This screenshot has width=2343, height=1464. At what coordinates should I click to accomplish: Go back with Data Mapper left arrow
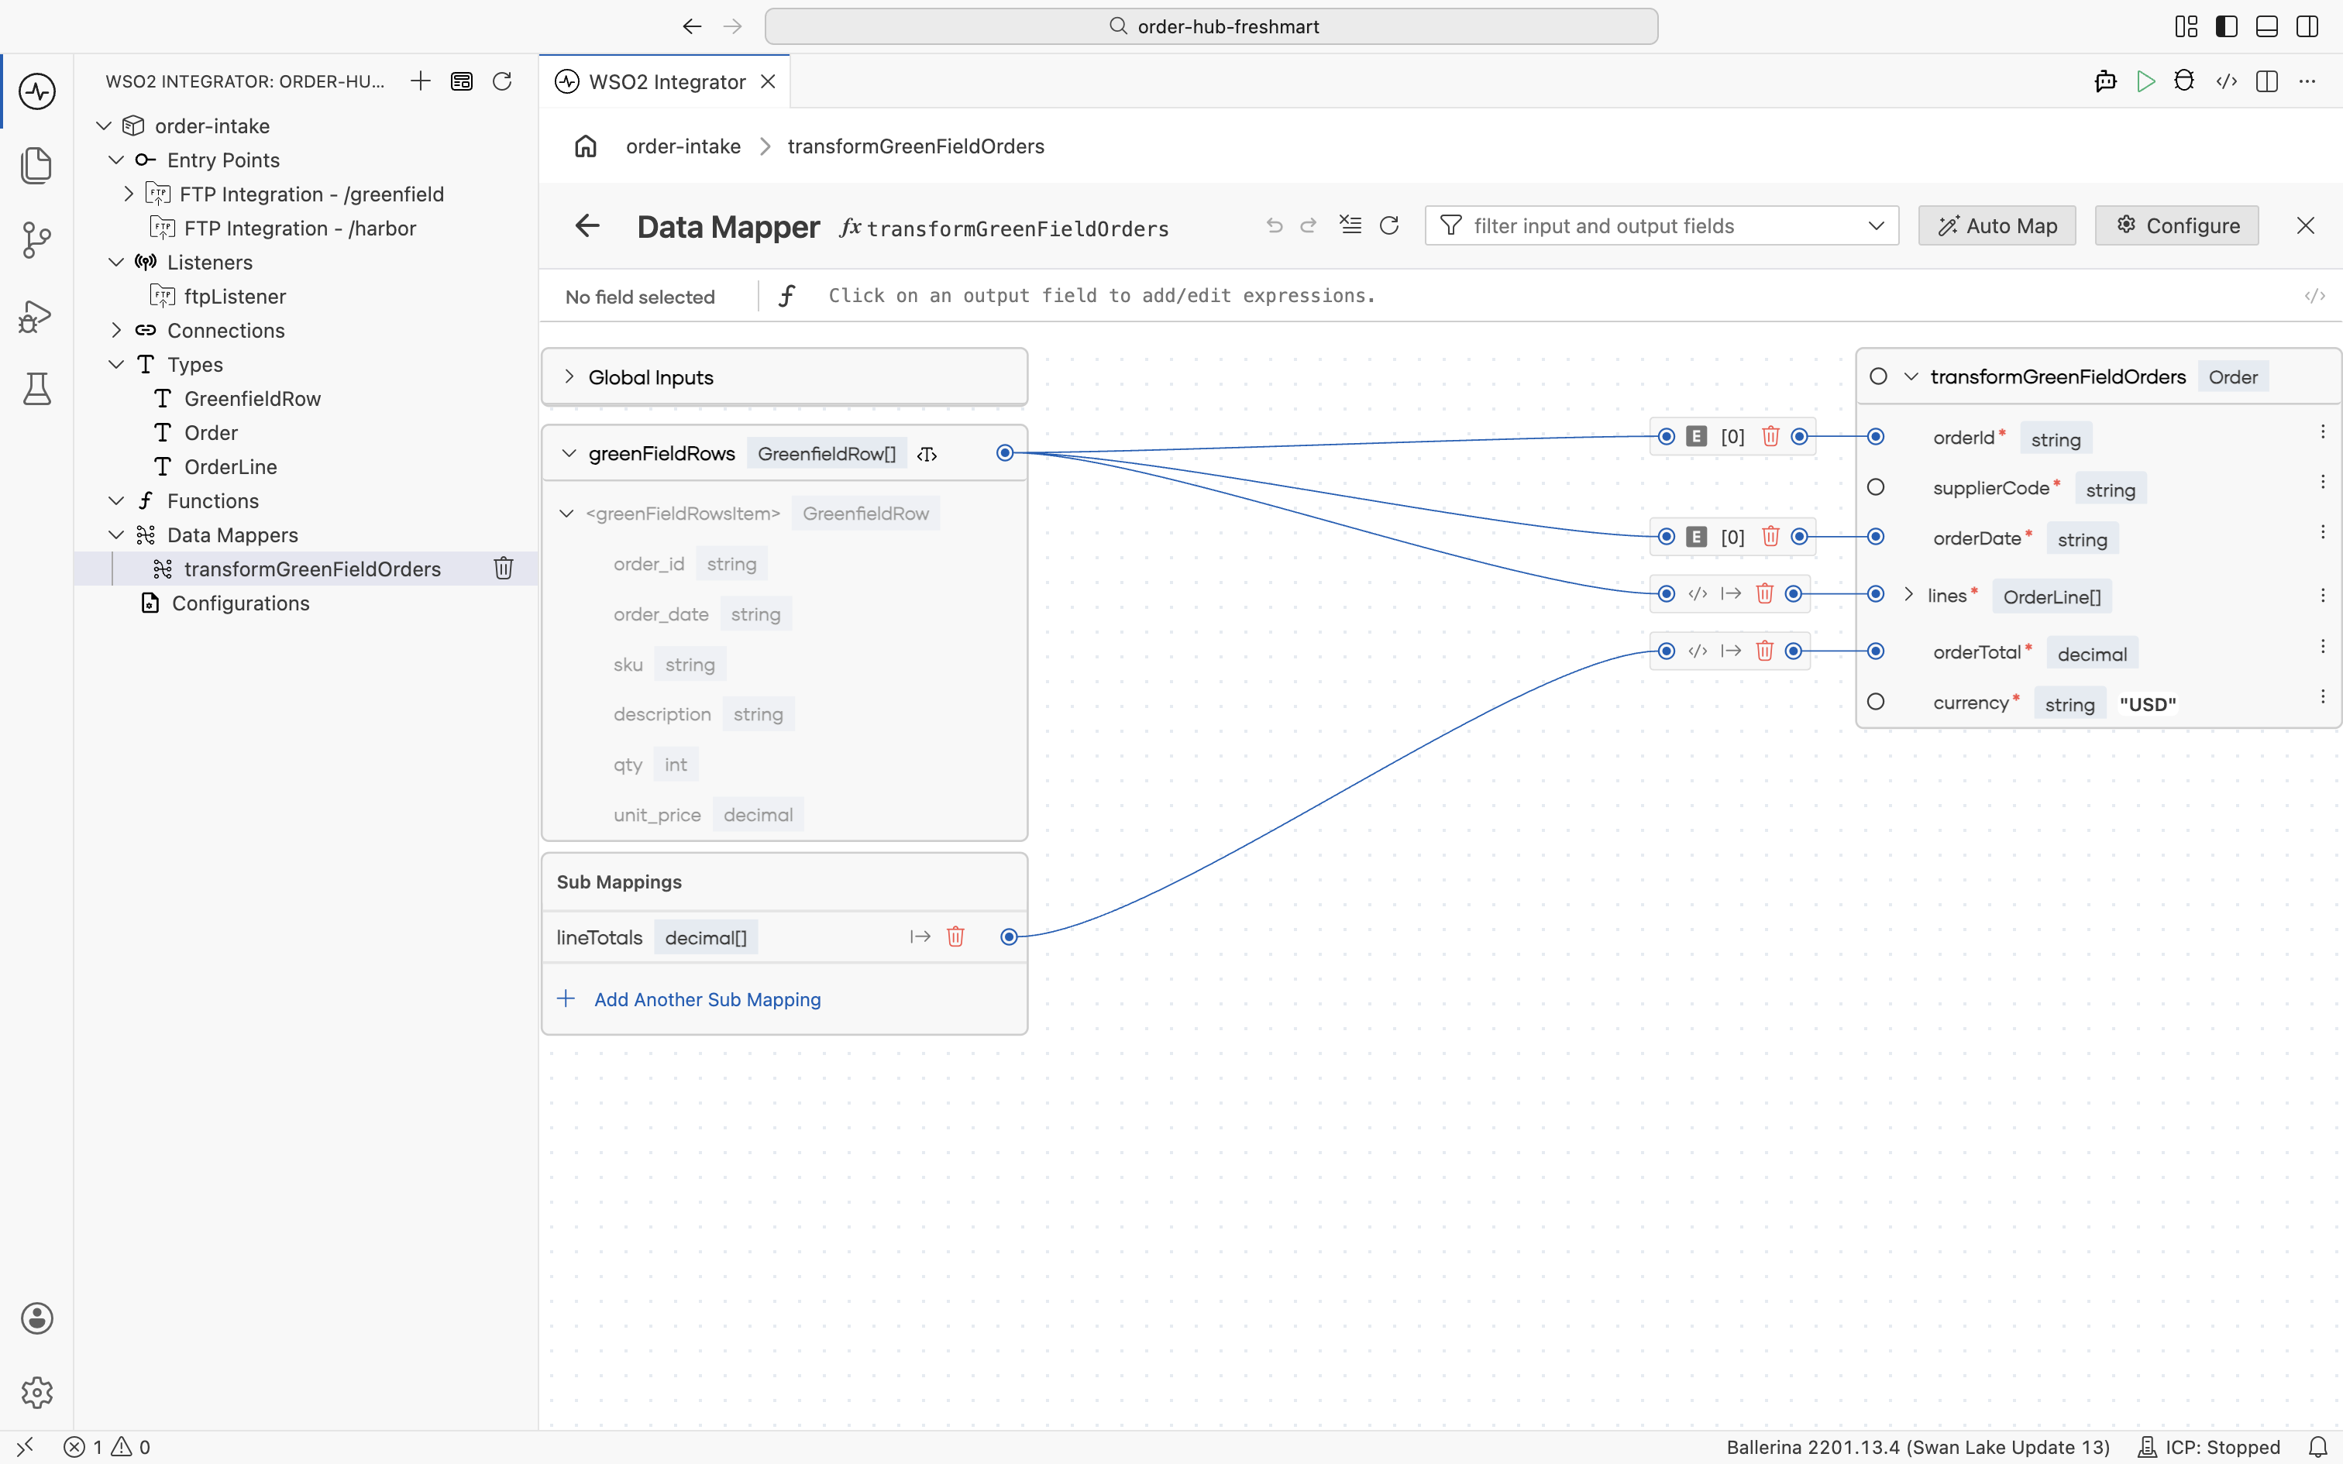coord(587,225)
